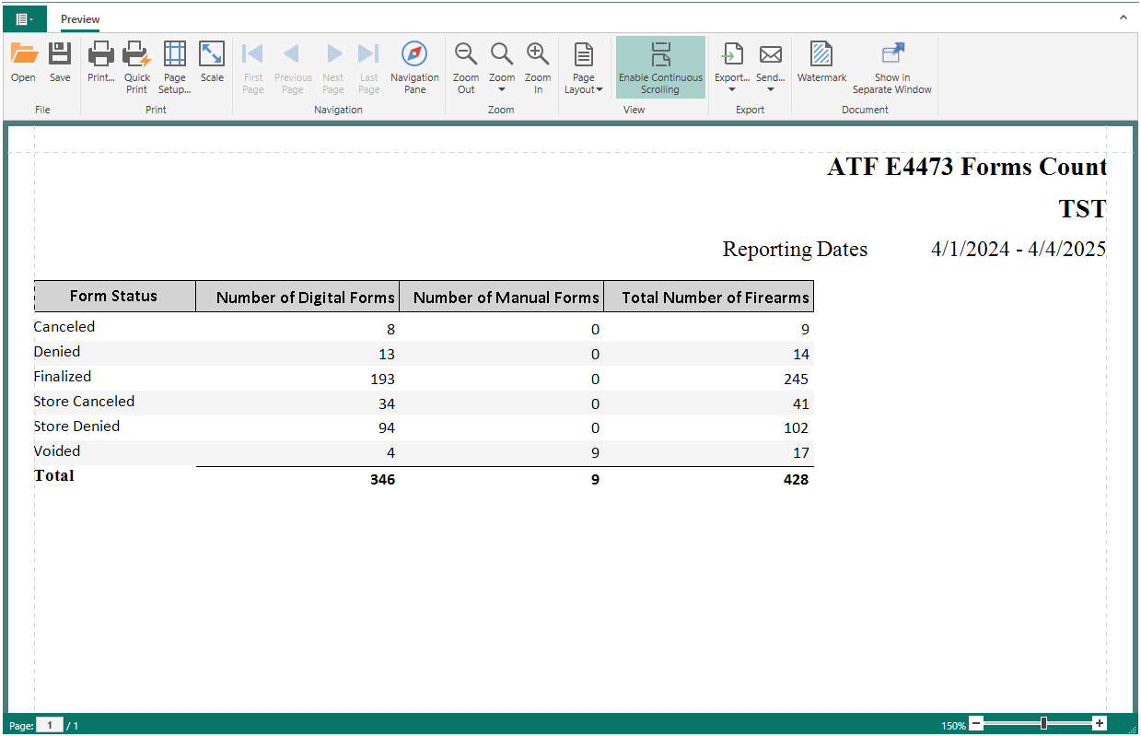Image resolution: width=1141 pixels, height=736 pixels.
Task: Click the Total row label
Action: coord(54,475)
